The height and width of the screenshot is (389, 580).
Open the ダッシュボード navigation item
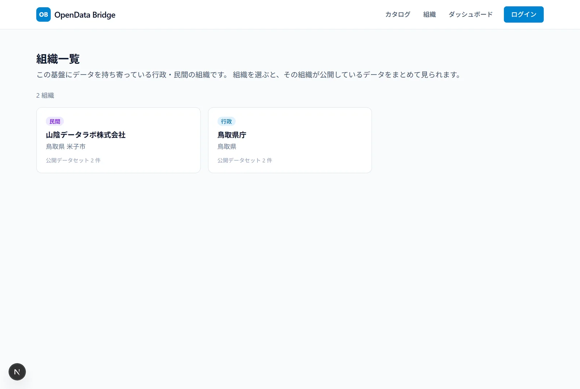click(471, 14)
